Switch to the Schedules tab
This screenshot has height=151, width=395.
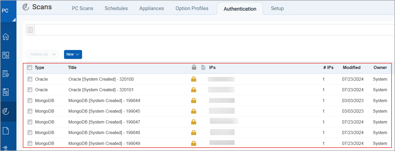click(x=116, y=8)
